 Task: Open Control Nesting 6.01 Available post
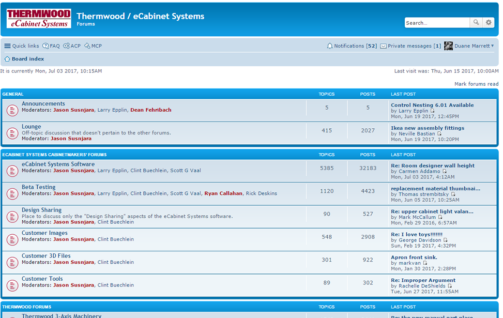click(x=432, y=105)
